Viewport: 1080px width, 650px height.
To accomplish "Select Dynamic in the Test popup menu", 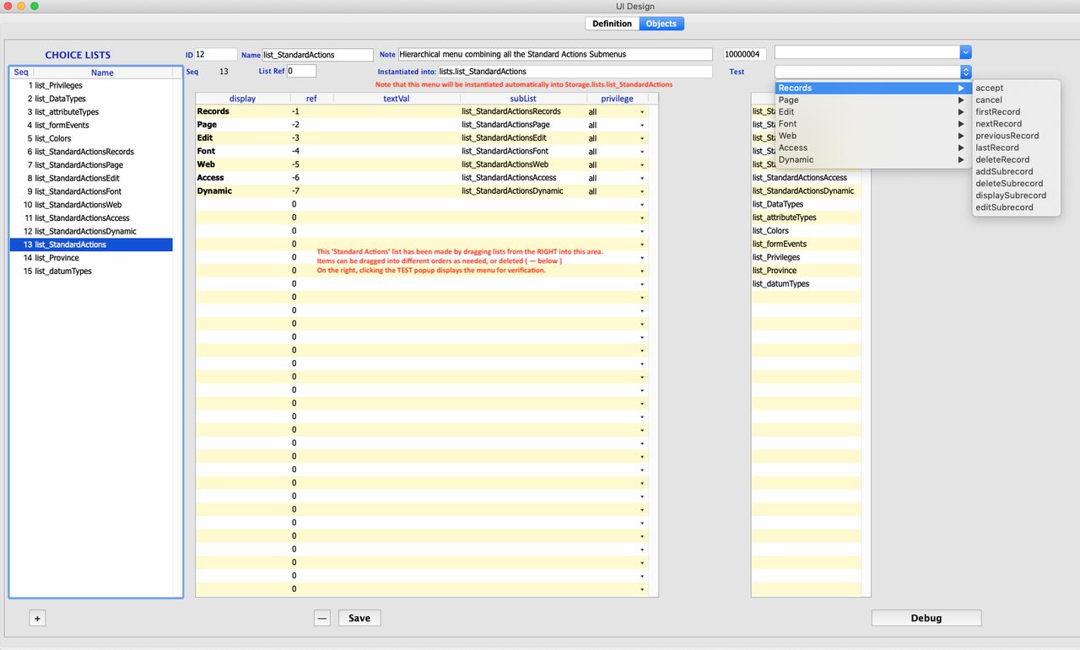I will (796, 159).
